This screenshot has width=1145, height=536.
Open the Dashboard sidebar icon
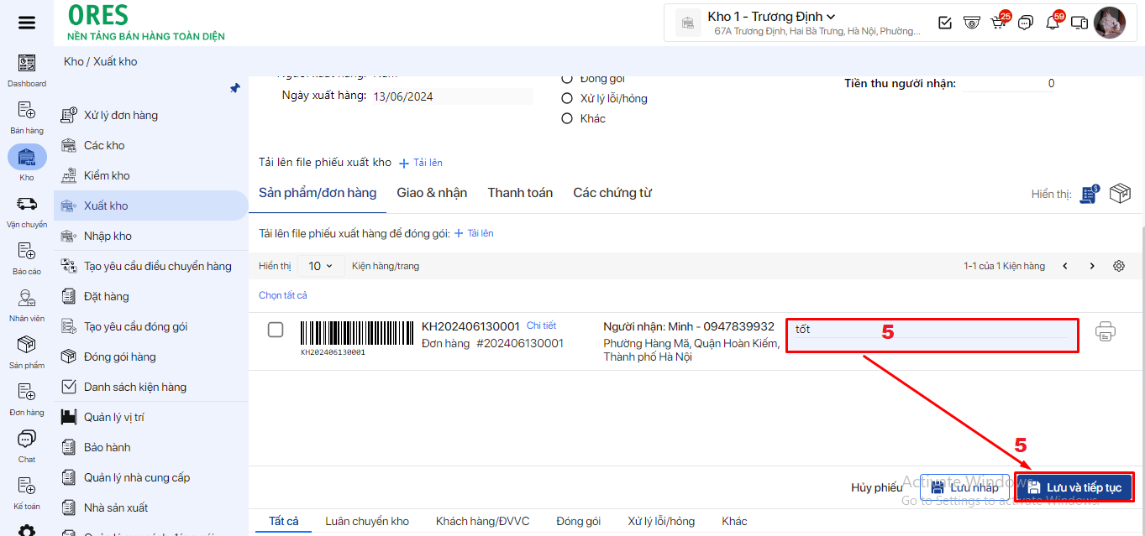click(27, 64)
